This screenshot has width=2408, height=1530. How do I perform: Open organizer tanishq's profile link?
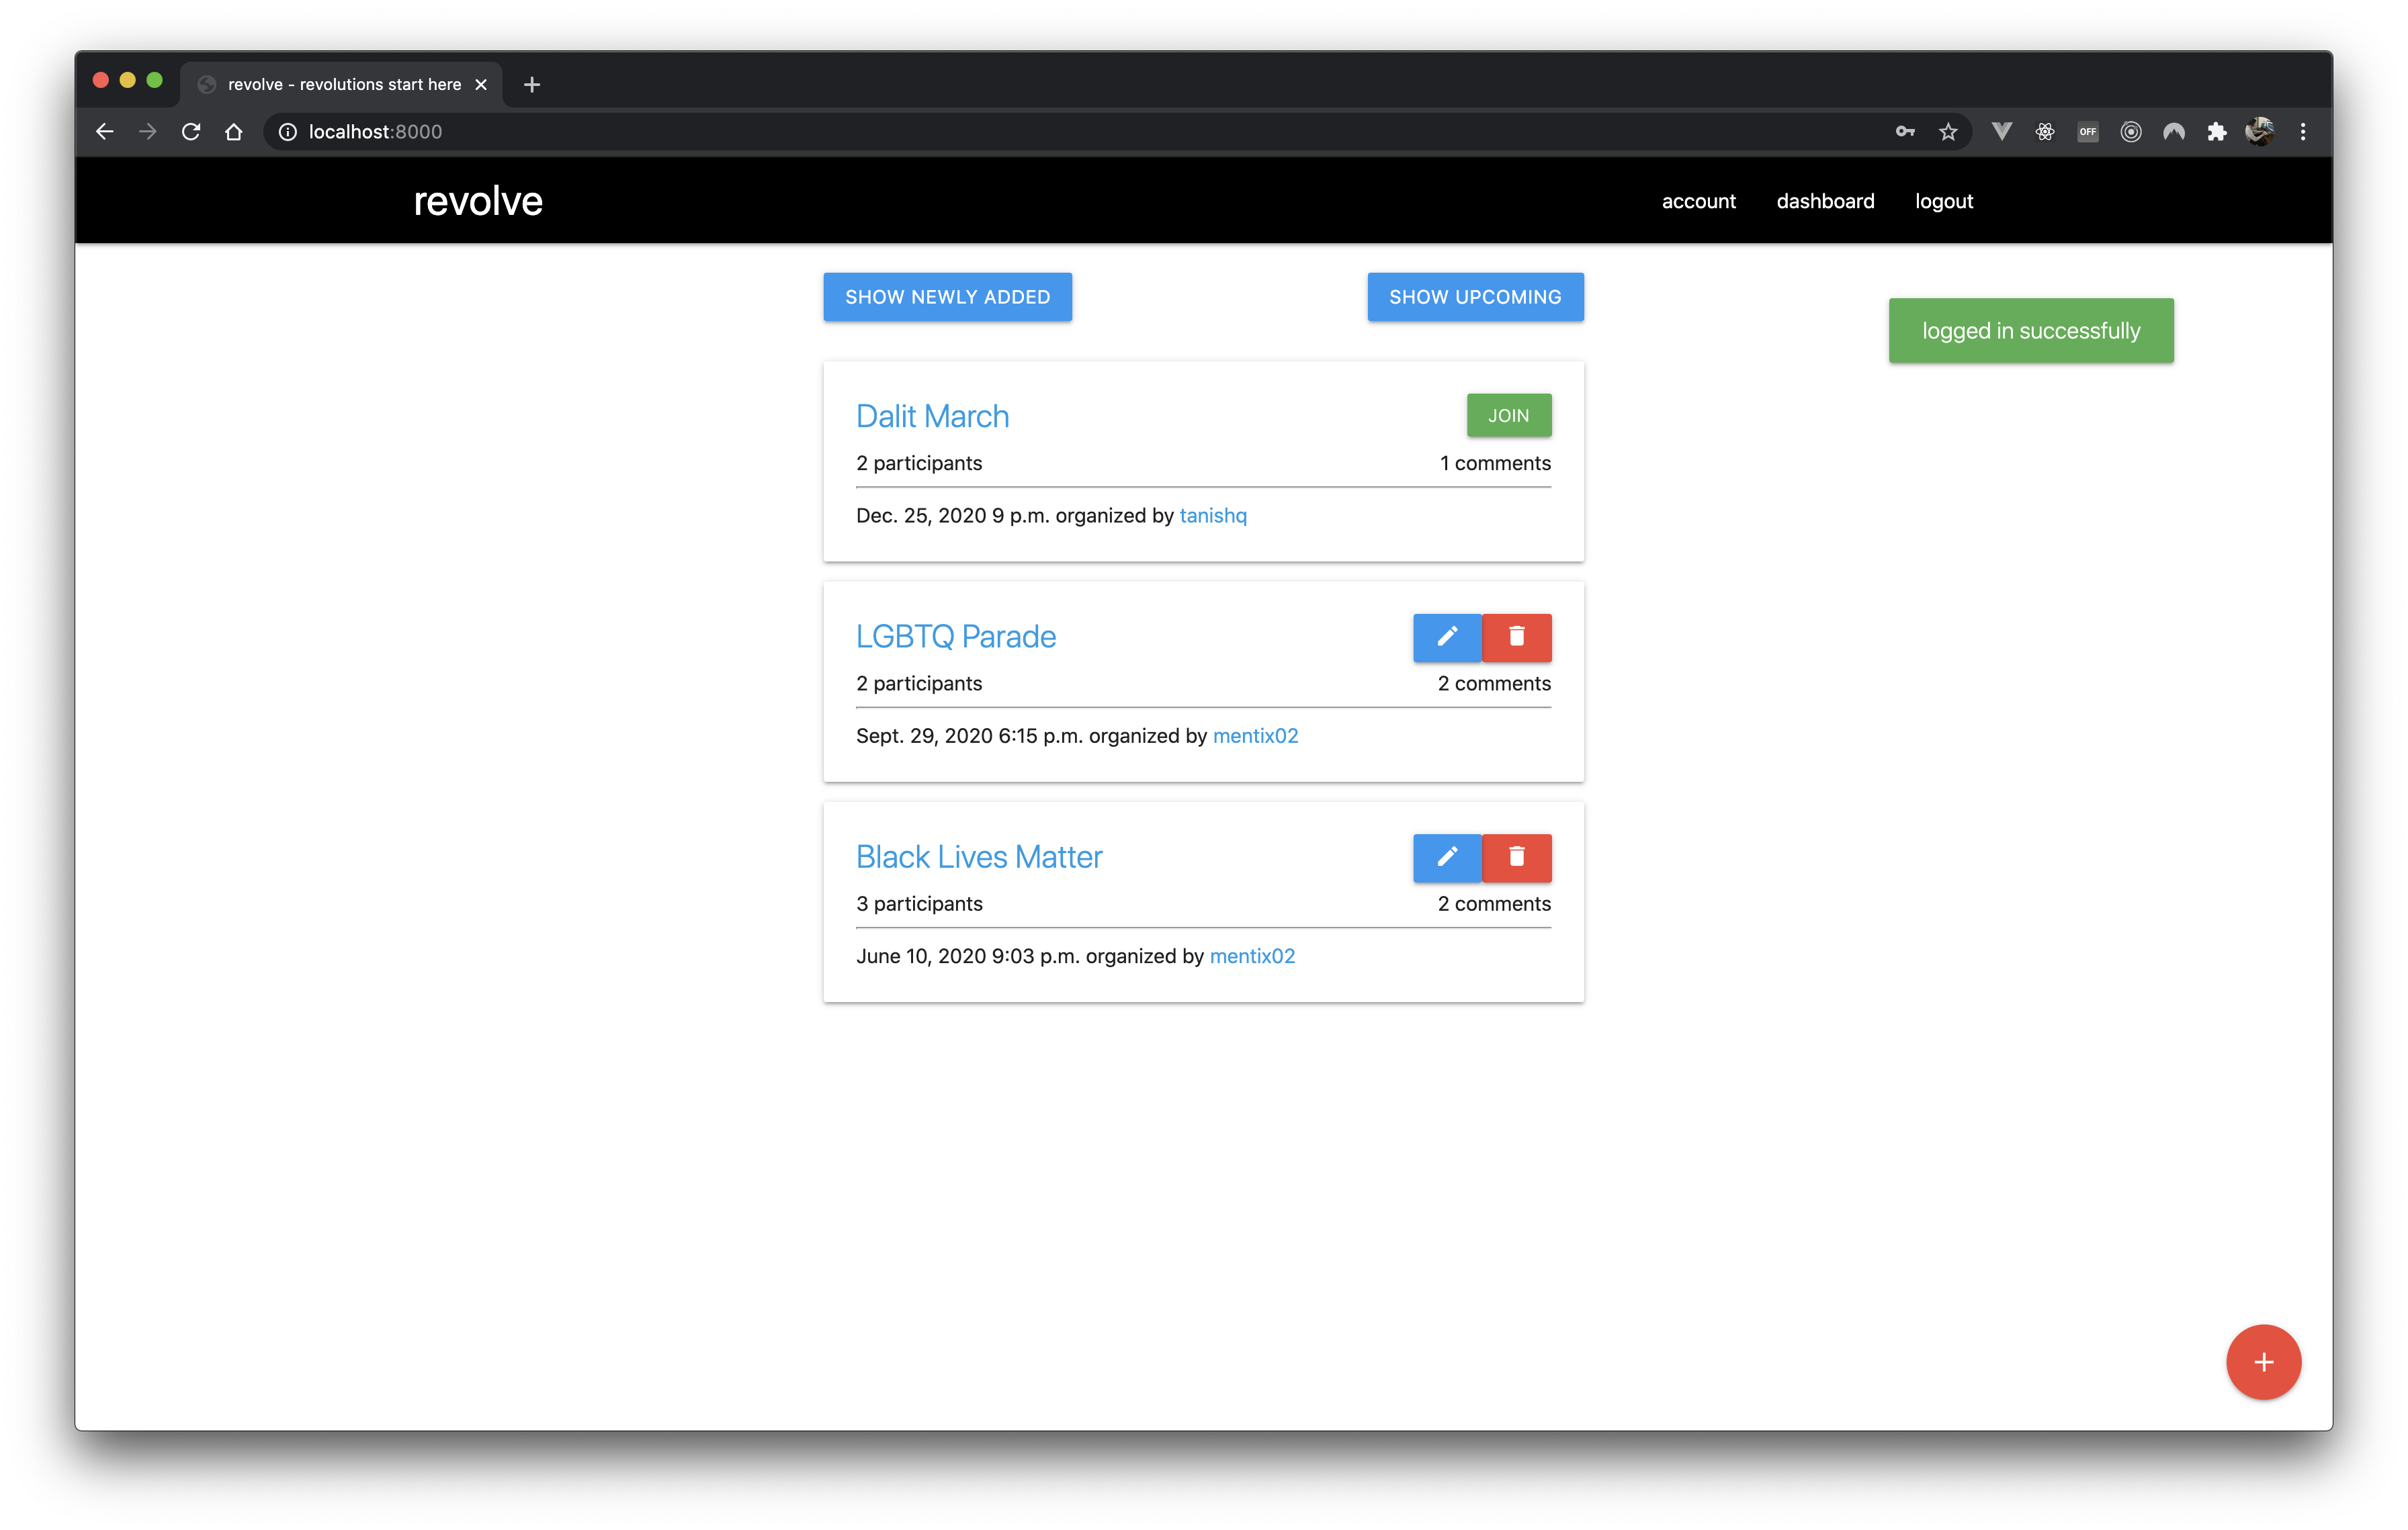[x=1212, y=516]
